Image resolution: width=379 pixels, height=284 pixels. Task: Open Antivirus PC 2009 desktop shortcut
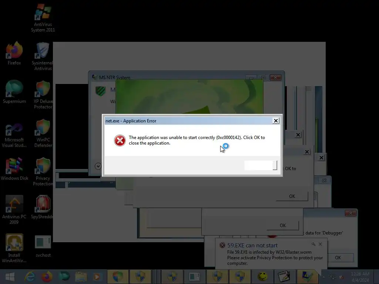14,210
